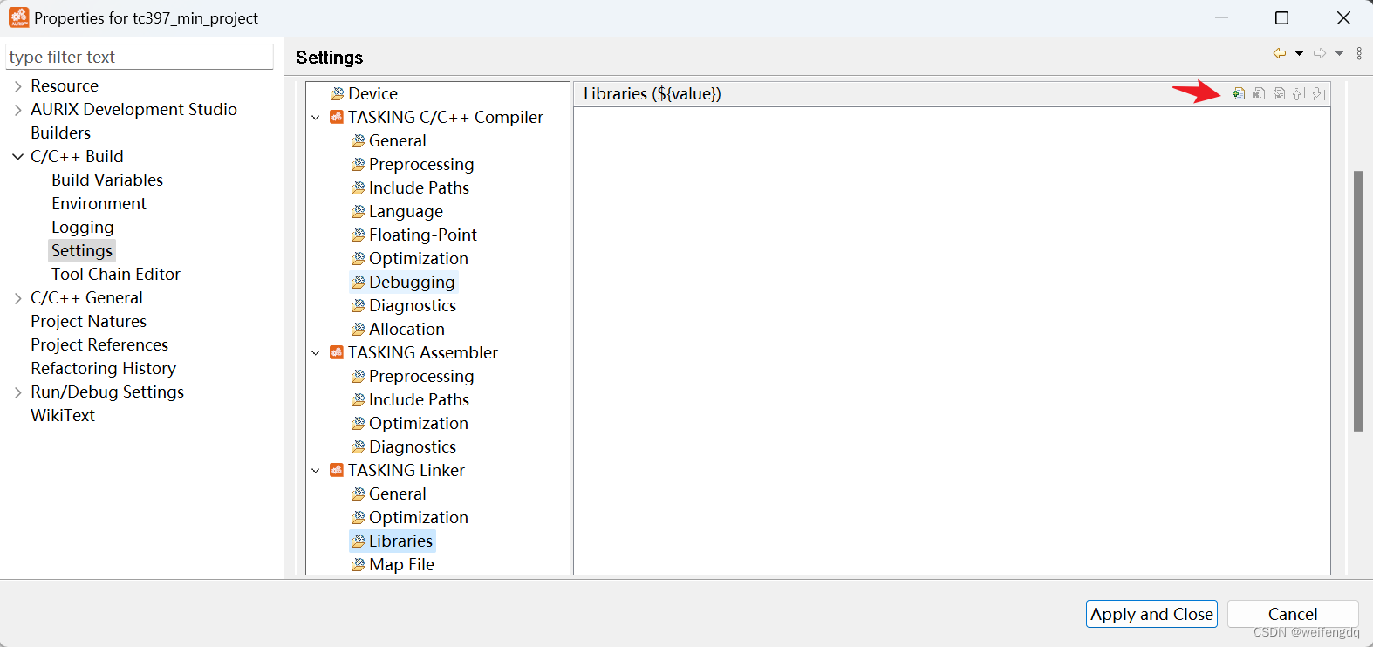Open the Back history dropdown arrow

click(x=1299, y=53)
